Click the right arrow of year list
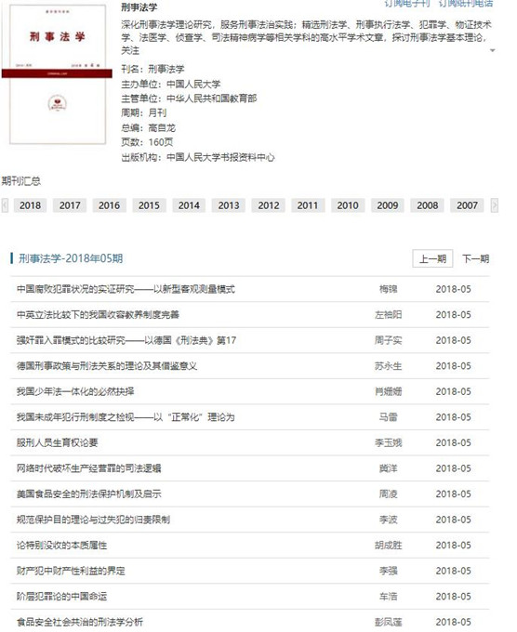Viewport: 517px width, 632px height. (x=495, y=205)
